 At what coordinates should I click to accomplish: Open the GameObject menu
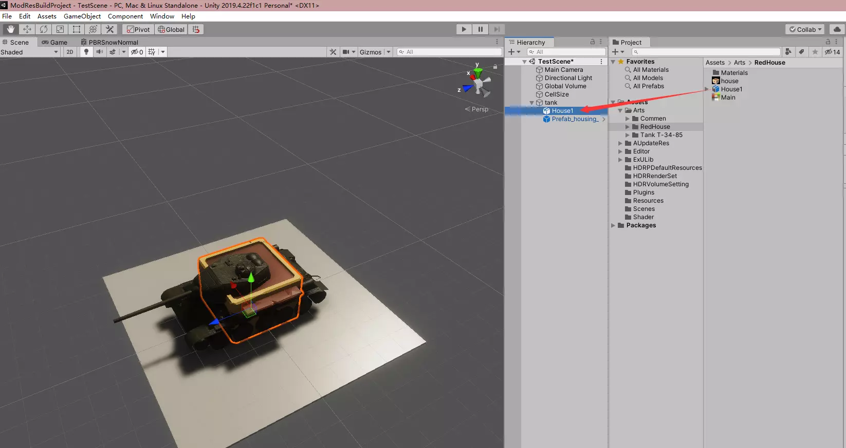click(x=82, y=16)
